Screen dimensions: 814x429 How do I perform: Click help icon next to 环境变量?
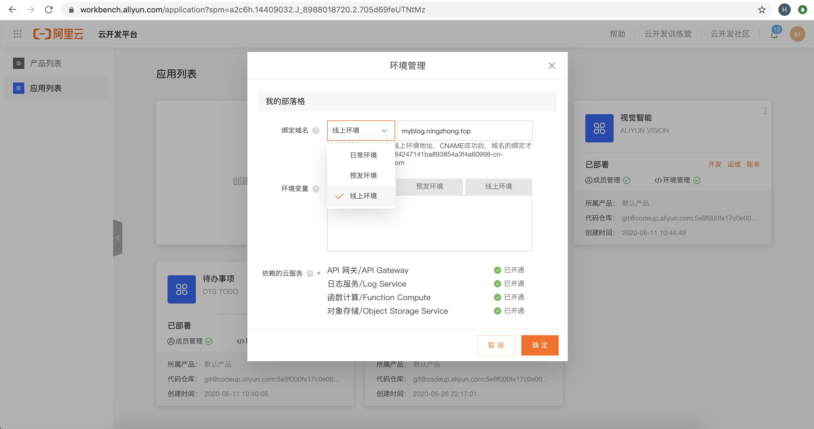point(316,188)
